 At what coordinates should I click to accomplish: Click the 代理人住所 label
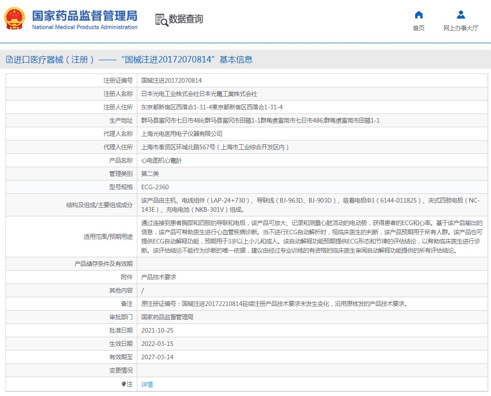click(x=118, y=147)
